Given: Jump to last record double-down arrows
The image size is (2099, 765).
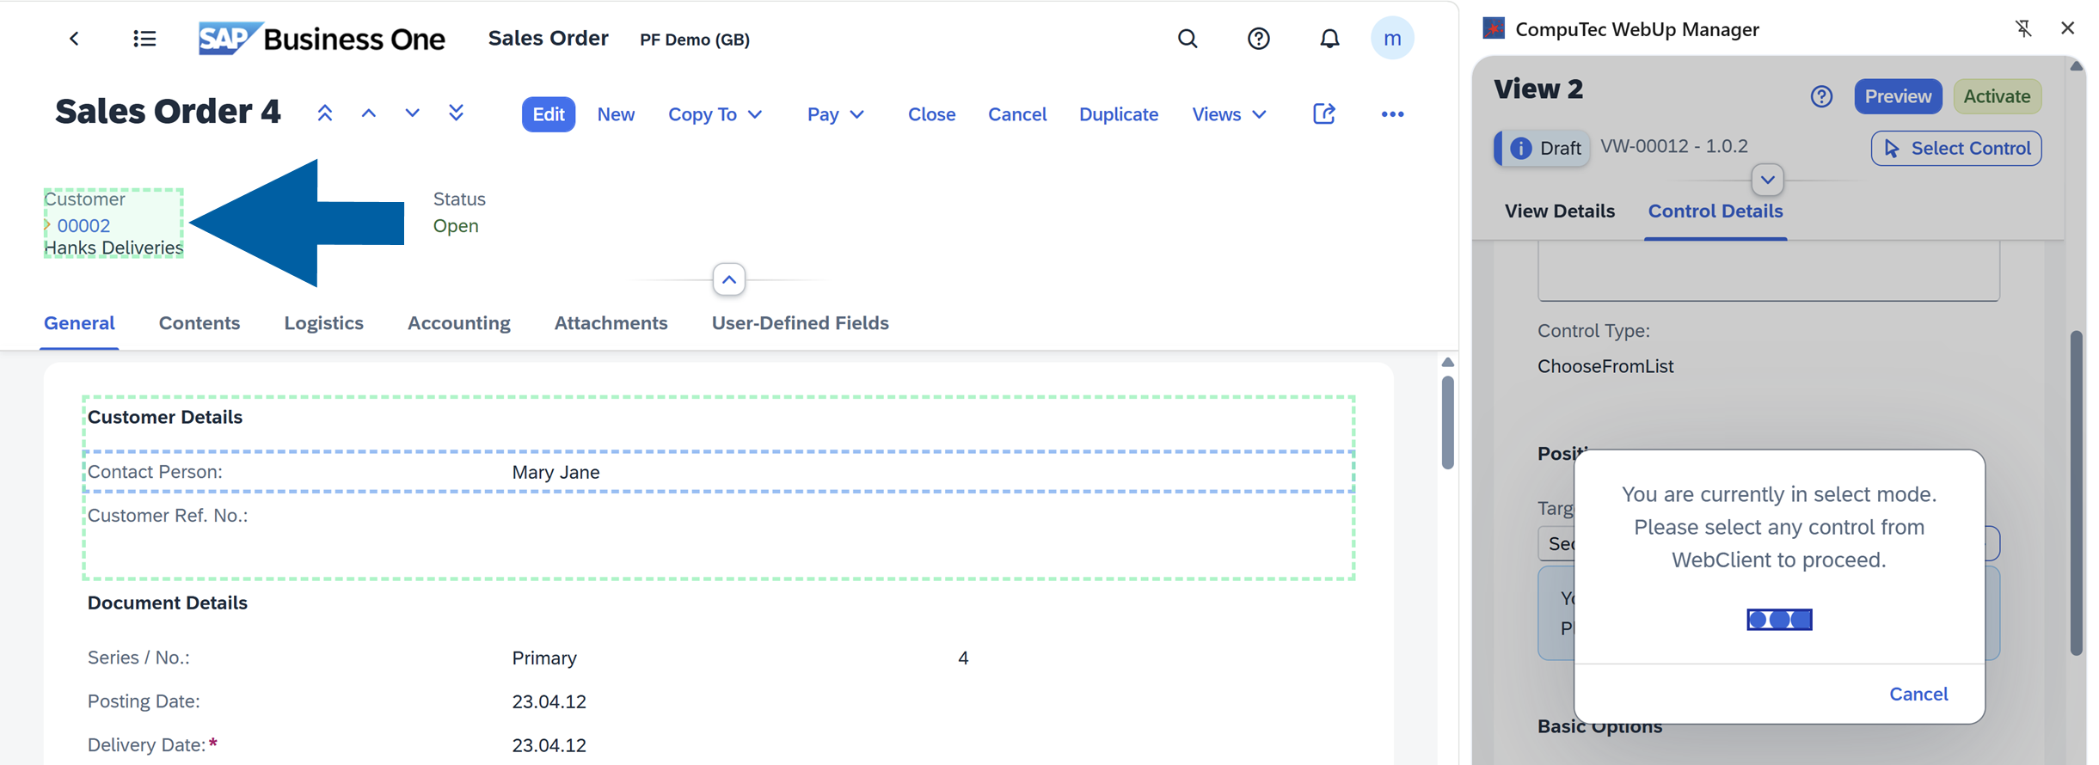Looking at the screenshot, I should (456, 113).
